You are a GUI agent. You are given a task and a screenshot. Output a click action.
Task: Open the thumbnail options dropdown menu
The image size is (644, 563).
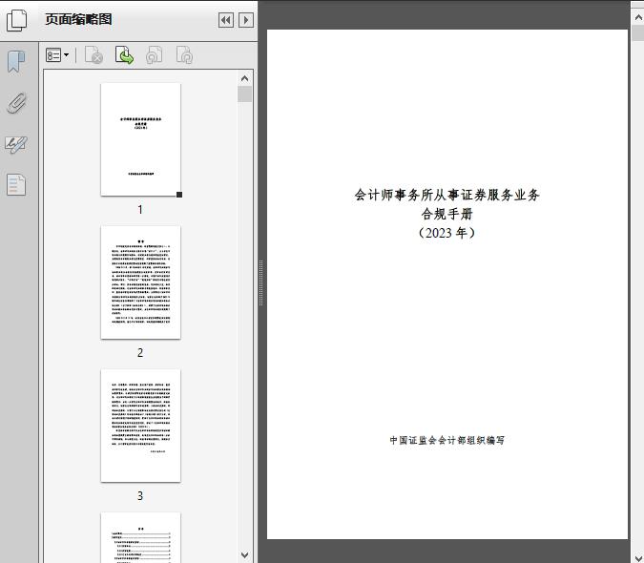tap(57, 55)
